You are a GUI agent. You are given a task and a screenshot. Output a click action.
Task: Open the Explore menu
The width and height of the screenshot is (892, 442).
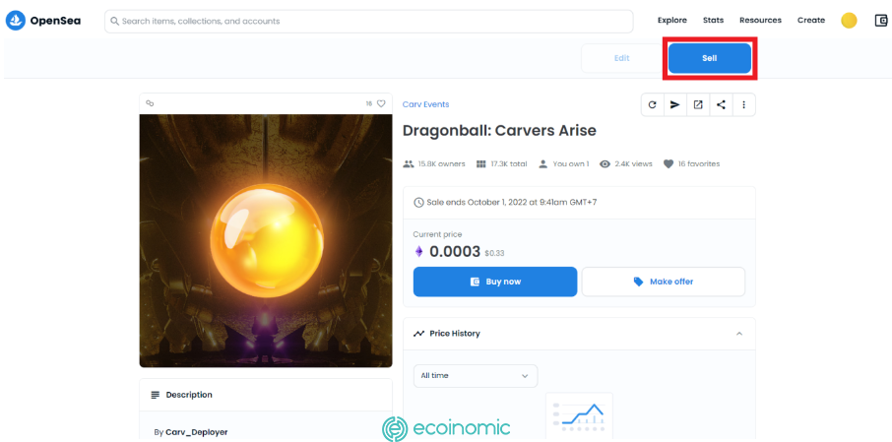click(x=671, y=21)
